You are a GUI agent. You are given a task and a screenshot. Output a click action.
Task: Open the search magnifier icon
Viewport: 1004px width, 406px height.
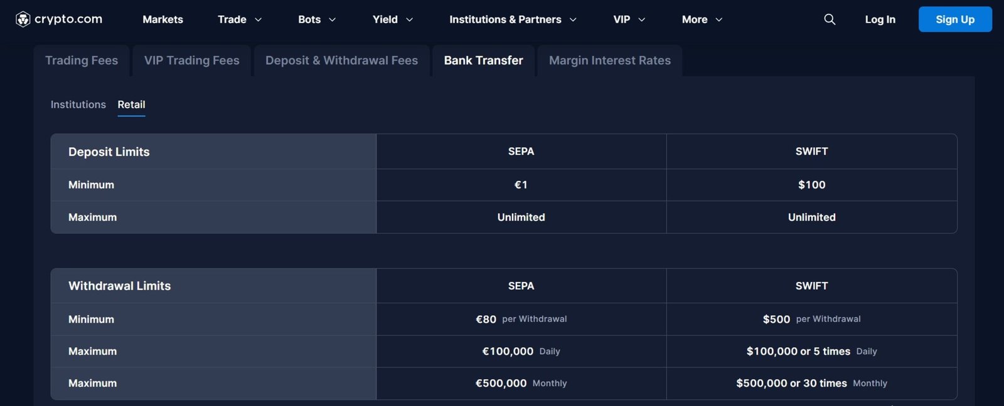tap(830, 19)
